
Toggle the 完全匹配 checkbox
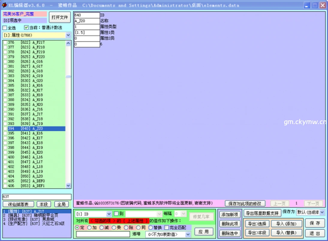click(x=167, y=227)
